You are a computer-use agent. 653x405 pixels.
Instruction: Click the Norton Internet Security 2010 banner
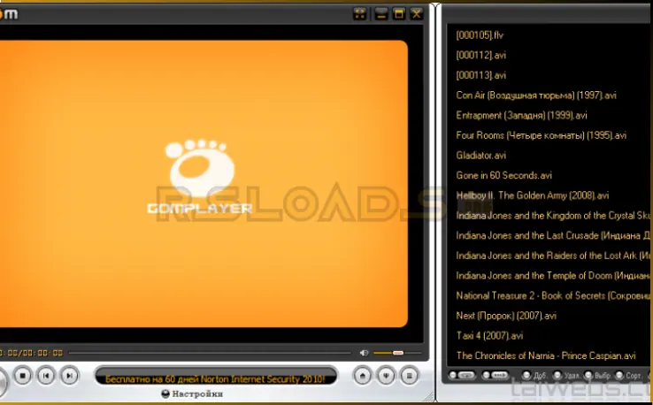click(215, 378)
